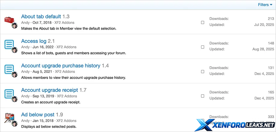This screenshot has width=276, height=132.
Task: Select the Access log row checkbox
Action: [x=202, y=47]
